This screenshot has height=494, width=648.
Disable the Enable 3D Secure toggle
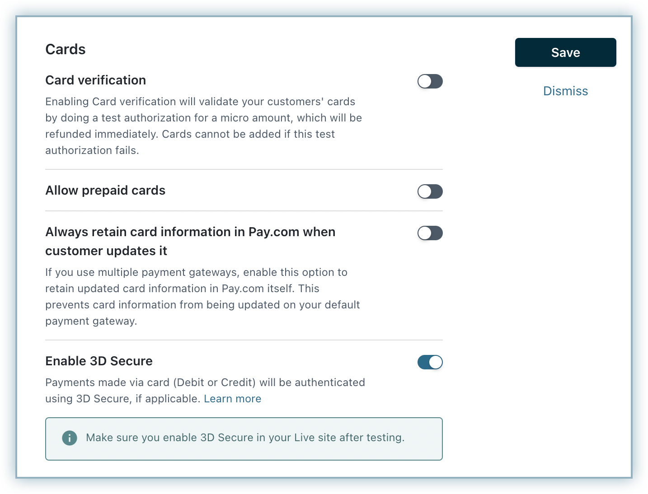click(x=430, y=362)
